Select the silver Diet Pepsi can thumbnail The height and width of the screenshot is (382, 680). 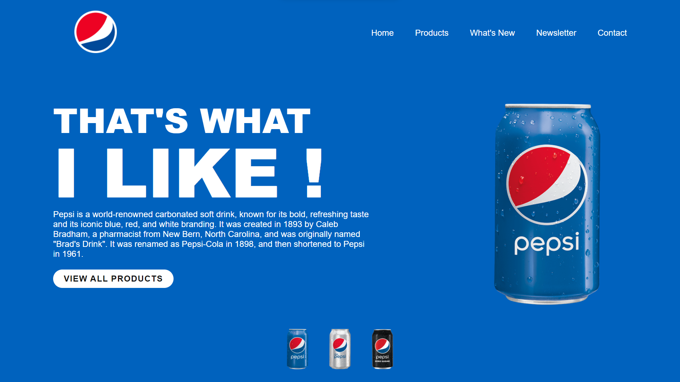(340, 349)
